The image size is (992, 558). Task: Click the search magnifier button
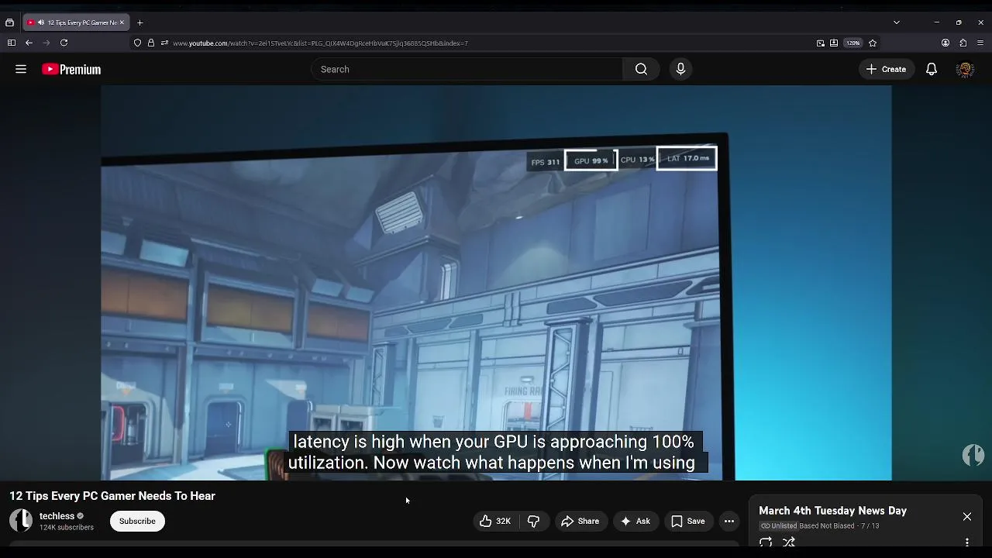[641, 69]
